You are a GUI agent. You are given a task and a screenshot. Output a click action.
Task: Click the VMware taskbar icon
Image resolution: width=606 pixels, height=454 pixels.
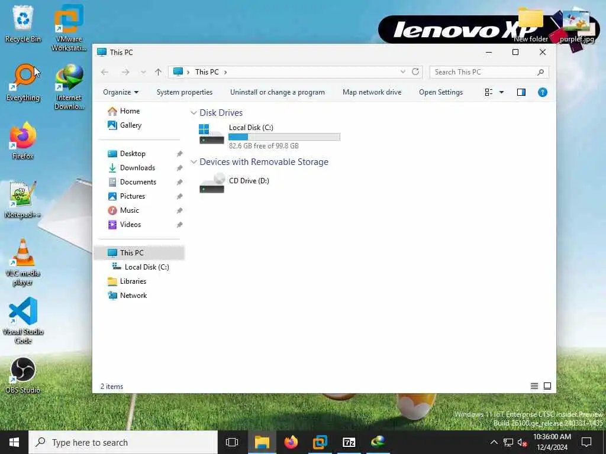click(x=320, y=442)
